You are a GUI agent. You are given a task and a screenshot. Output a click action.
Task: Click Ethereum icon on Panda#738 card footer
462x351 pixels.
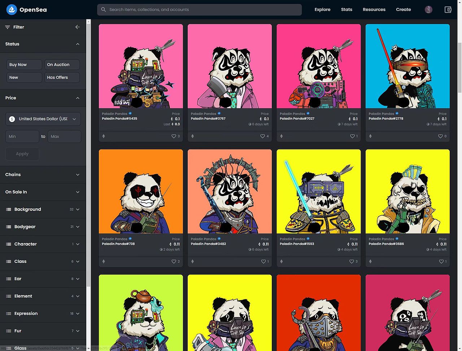click(x=104, y=261)
